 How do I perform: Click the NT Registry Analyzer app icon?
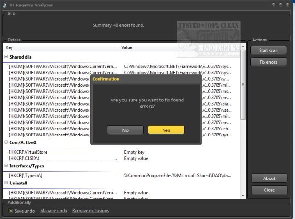click(x=5, y=5)
